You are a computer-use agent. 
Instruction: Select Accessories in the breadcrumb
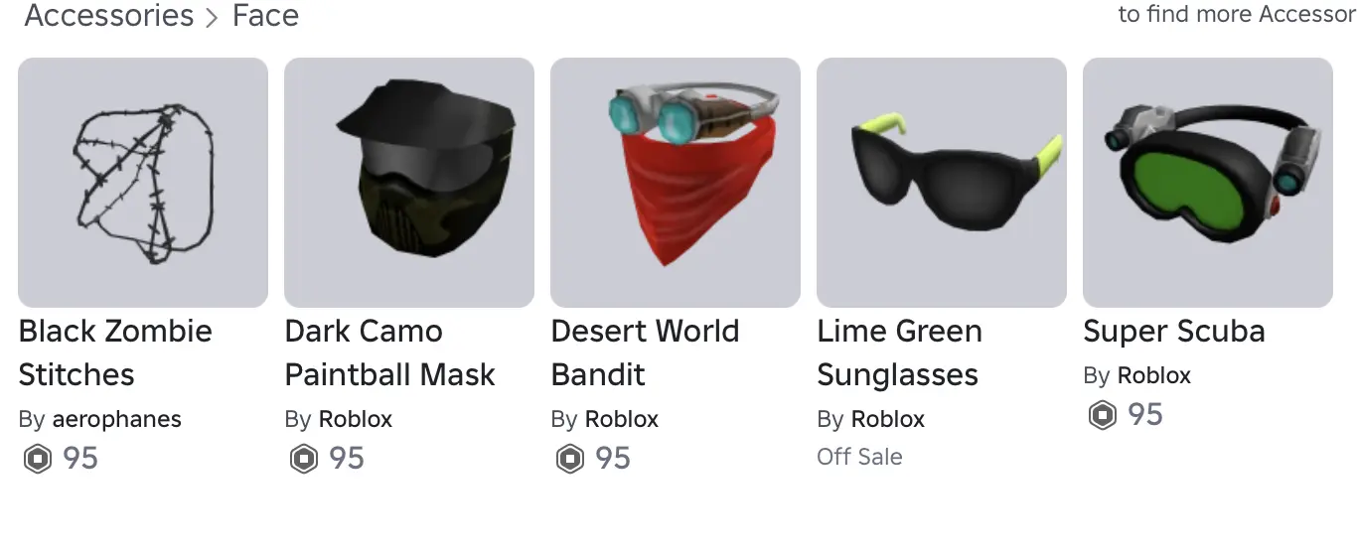tap(109, 16)
